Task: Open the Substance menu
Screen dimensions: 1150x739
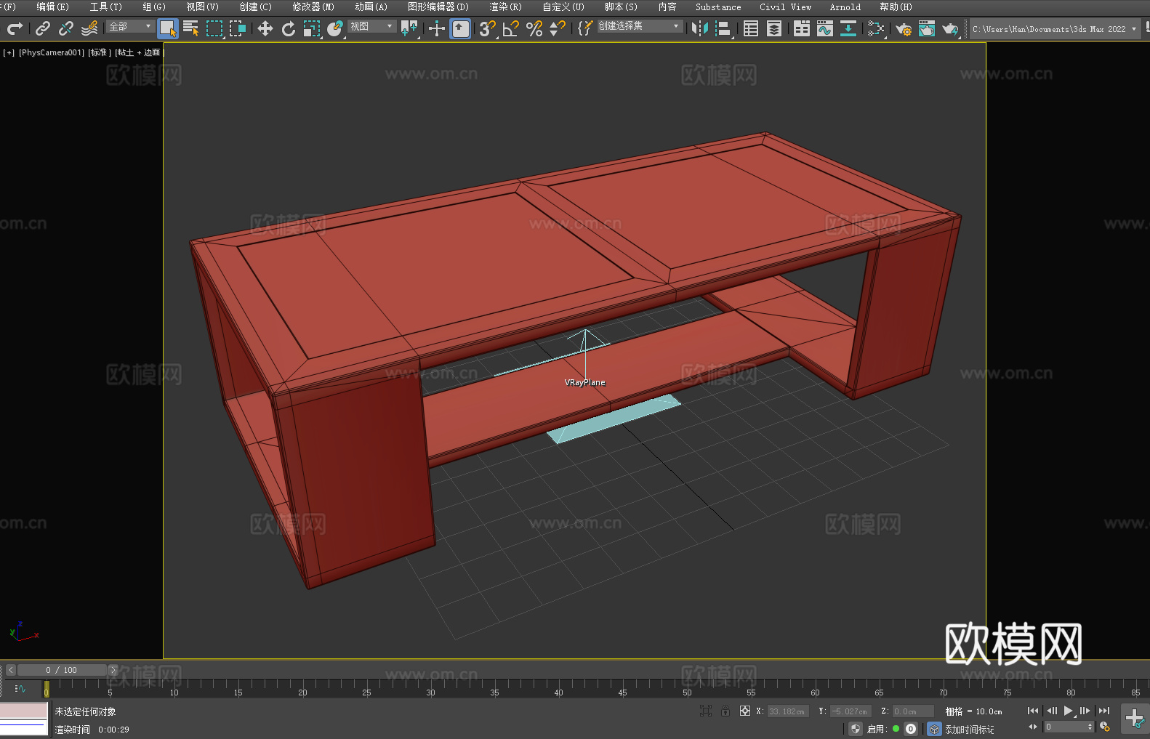Action: (x=718, y=7)
